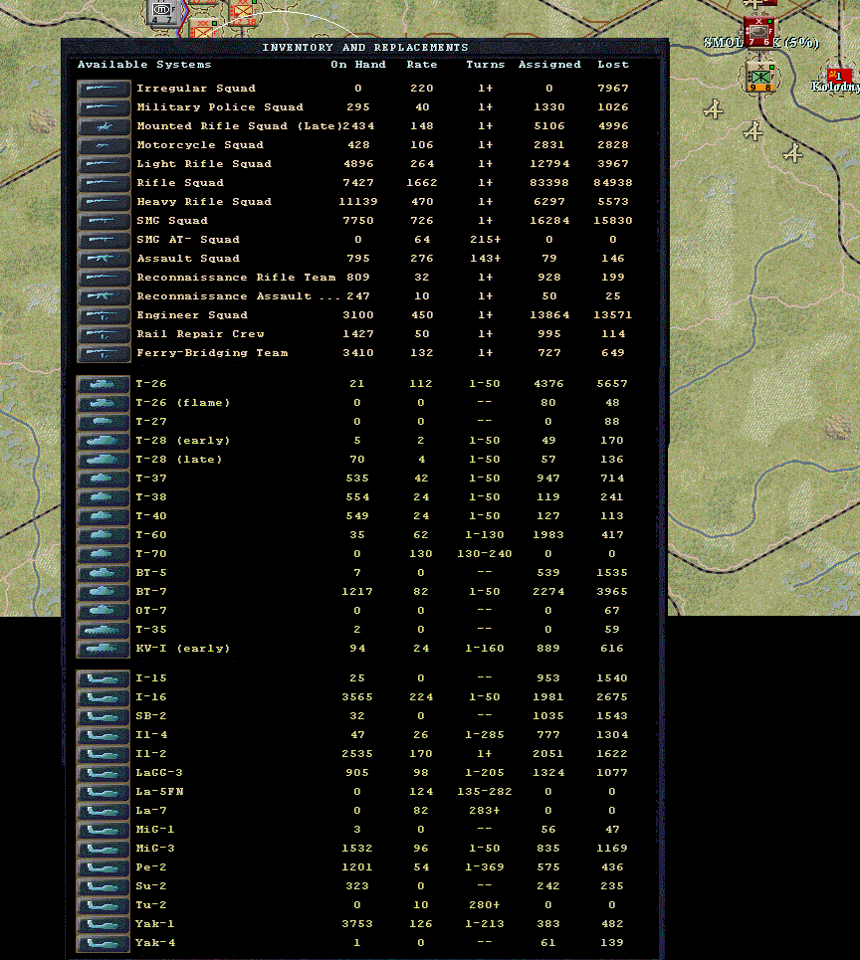Select the grey unit counter at the top left of the map
This screenshot has height=960, width=860.
click(162, 12)
